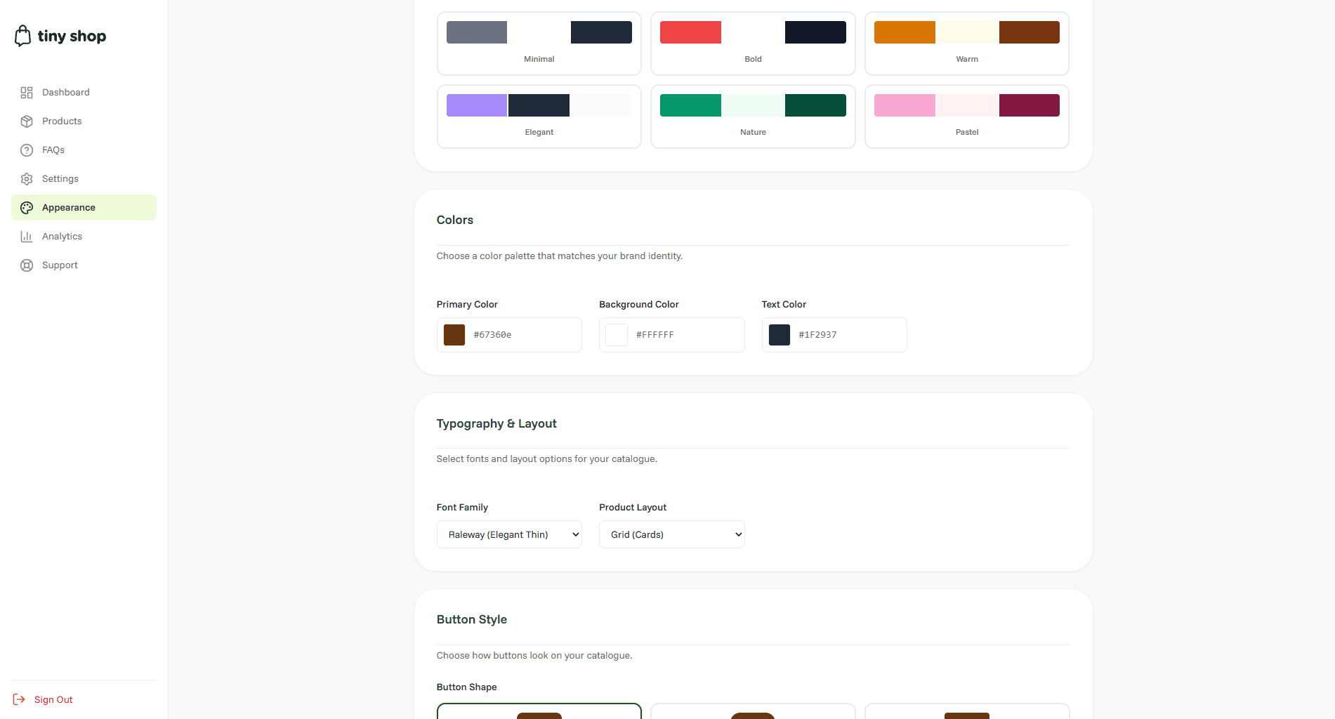
Task: Select the Warm palette option
Action: click(966, 43)
